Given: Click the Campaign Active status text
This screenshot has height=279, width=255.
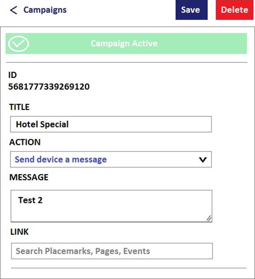Looking at the screenshot, I should (x=124, y=44).
